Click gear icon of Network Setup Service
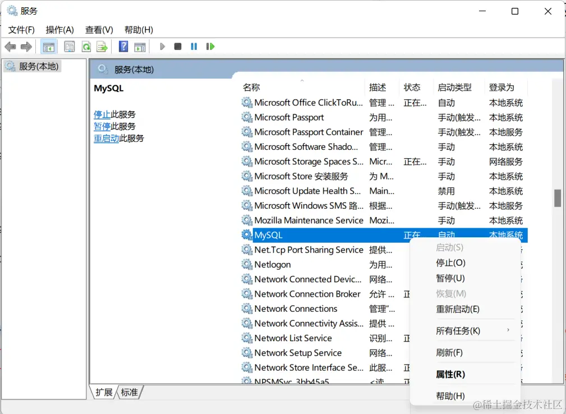 click(247, 353)
